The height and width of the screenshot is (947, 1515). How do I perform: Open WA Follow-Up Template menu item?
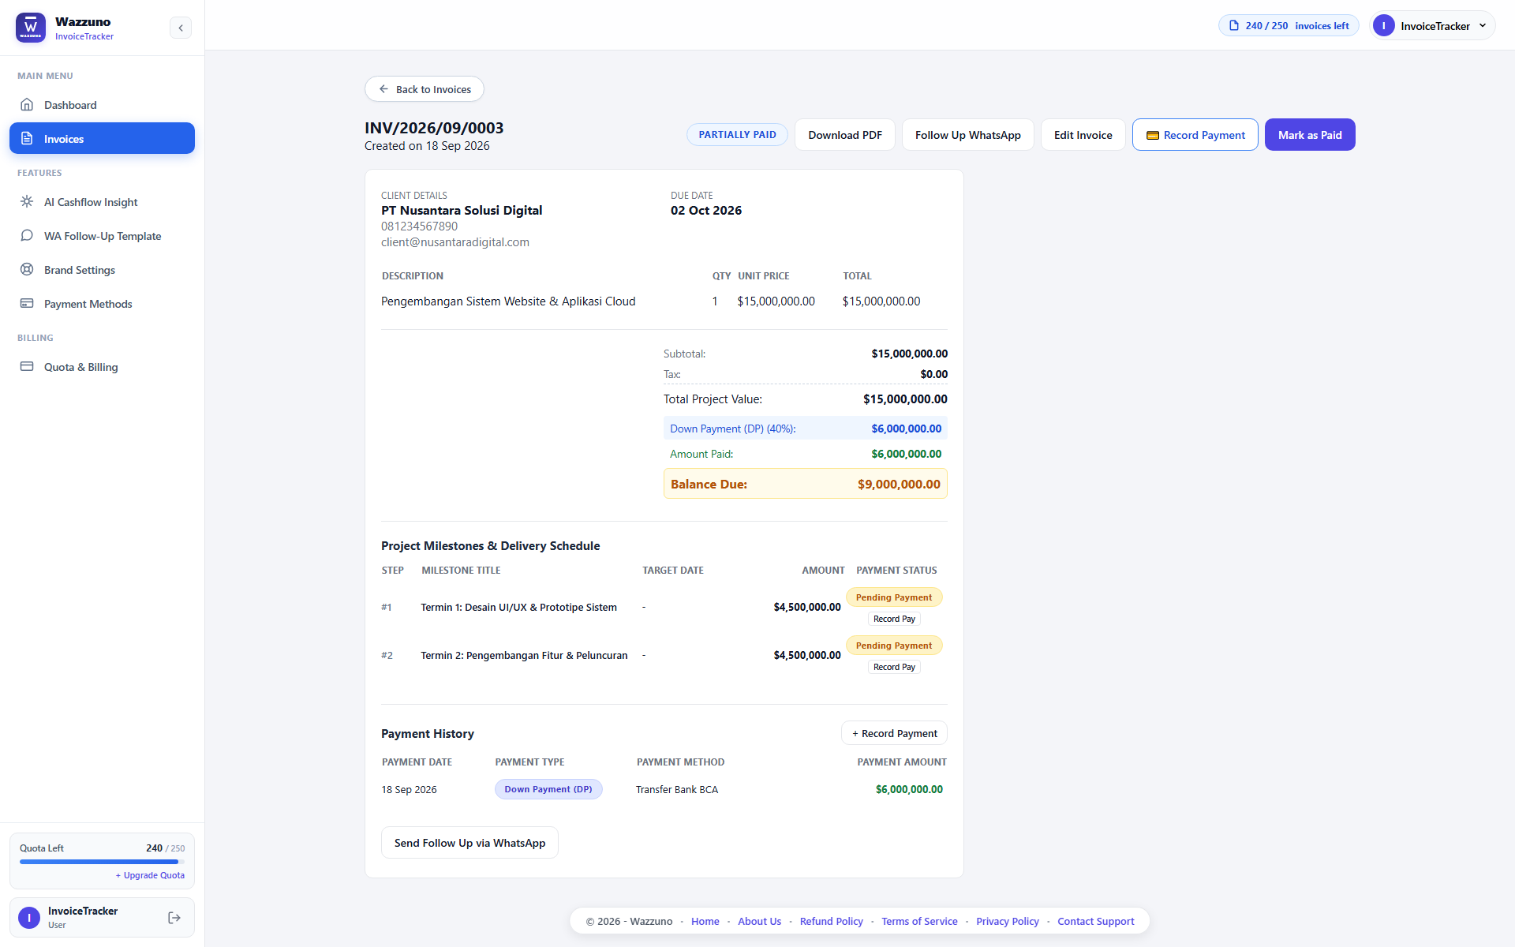coord(102,236)
